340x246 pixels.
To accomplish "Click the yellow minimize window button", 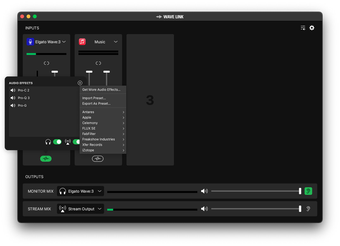I will pyautogui.click(x=28, y=16).
